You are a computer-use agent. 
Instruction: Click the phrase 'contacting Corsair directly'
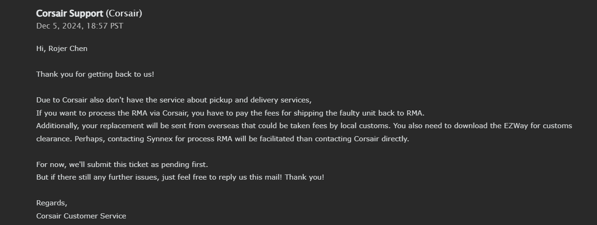point(362,139)
